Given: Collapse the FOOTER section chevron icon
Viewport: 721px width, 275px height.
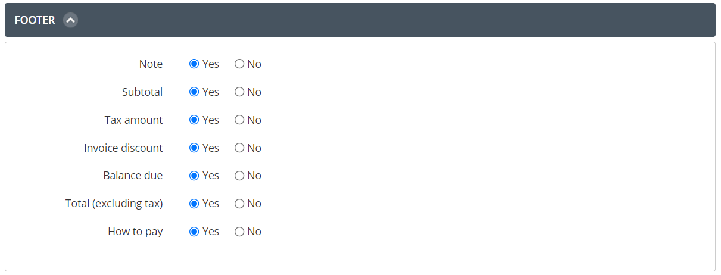Looking at the screenshot, I should (x=70, y=20).
